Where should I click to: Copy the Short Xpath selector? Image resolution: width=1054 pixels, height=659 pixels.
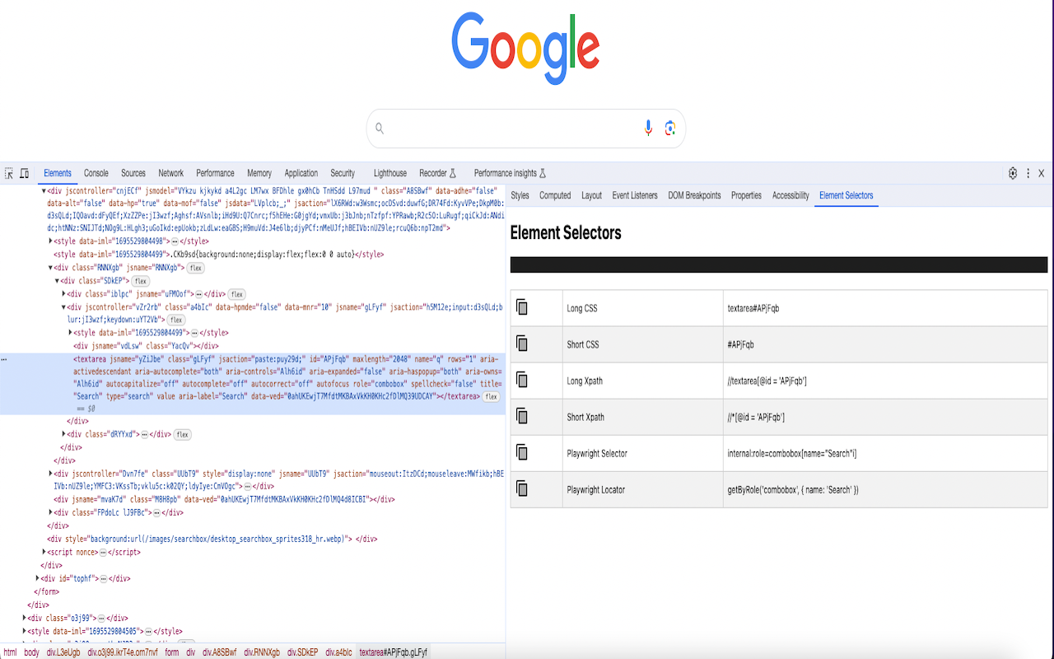(x=522, y=416)
